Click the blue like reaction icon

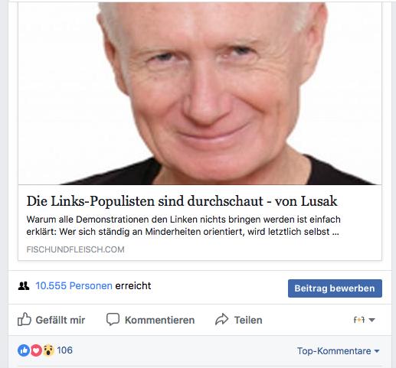(x=24, y=350)
